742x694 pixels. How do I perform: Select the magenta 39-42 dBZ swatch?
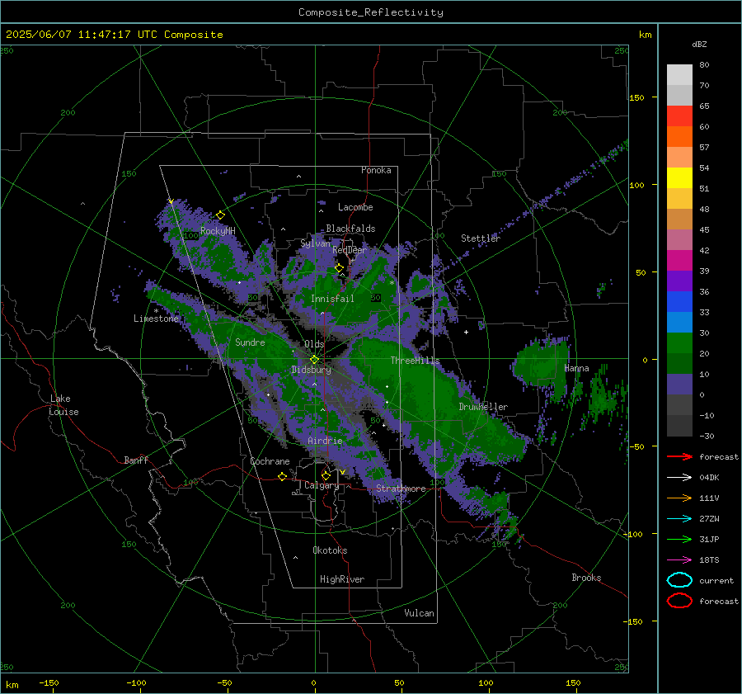[679, 261]
